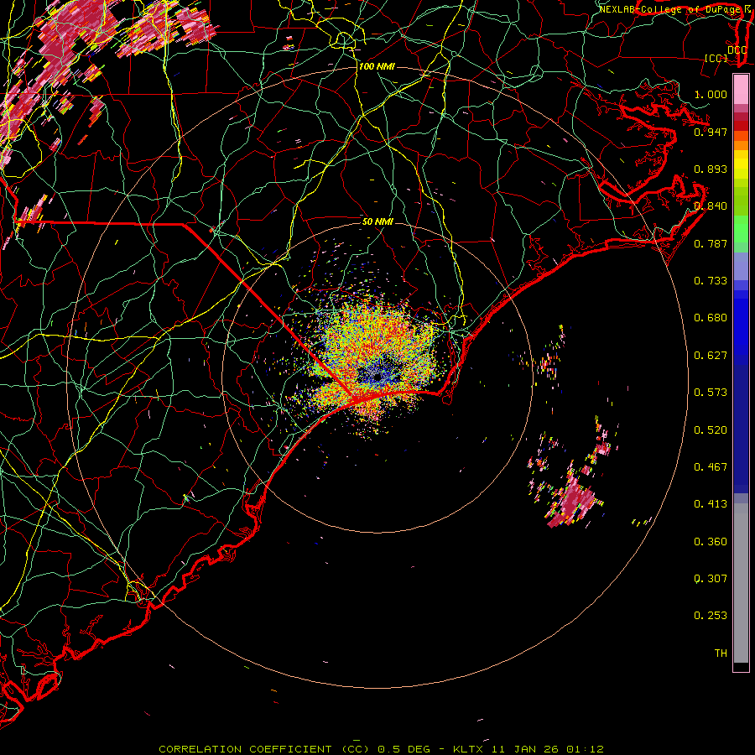This screenshot has height=755, width=755.
Task: Click the dark radar center near KLTX
Action: [378, 376]
